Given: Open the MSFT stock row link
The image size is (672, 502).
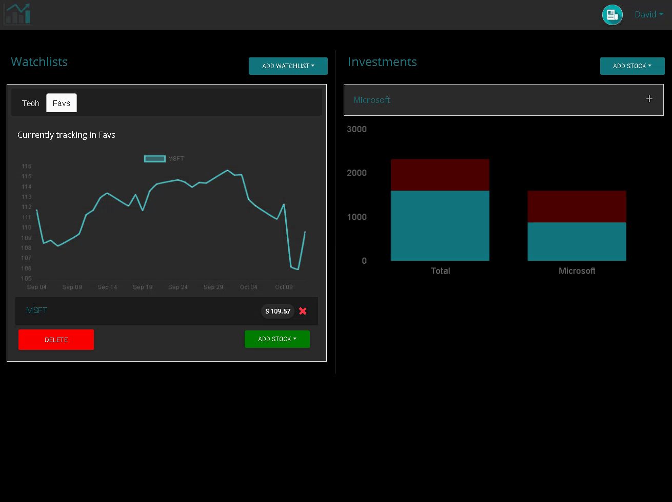Looking at the screenshot, I should (36, 310).
